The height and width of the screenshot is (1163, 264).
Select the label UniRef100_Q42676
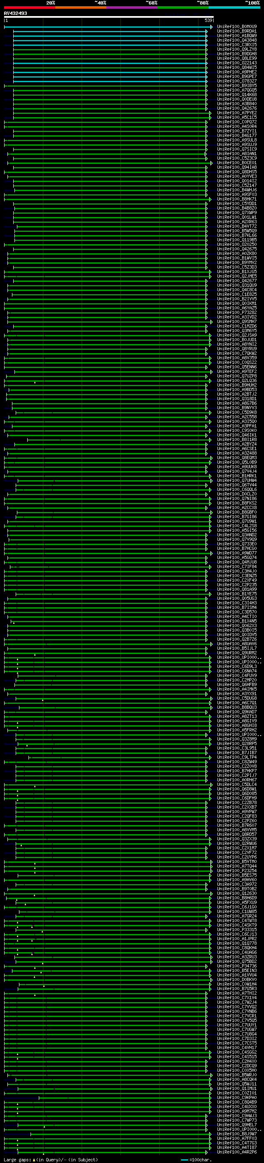point(237,109)
